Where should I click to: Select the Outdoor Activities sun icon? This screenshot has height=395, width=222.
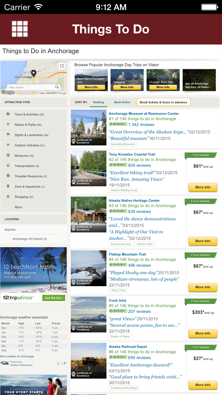[x=8, y=145]
